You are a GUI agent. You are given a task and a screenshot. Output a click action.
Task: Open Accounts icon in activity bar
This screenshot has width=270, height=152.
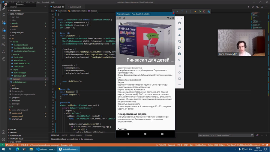point(3,132)
